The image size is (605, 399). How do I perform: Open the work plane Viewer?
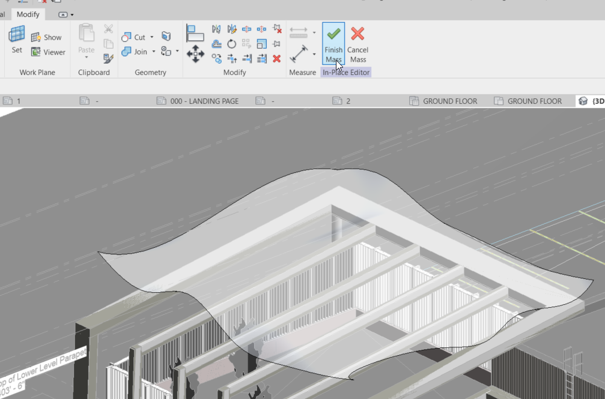[x=48, y=52]
